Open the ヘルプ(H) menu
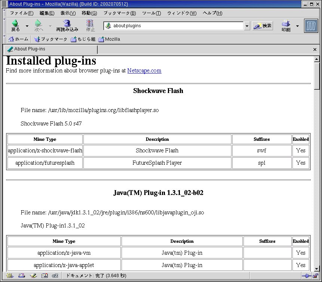Screen dimensions: 322x282 pyautogui.click(x=212, y=13)
